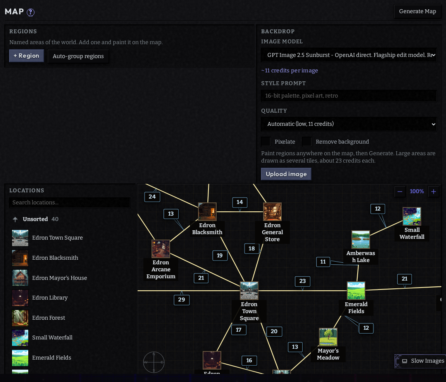Click the ~11 credits per image link
The height and width of the screenshot is (382, 446).
point(289,70)
